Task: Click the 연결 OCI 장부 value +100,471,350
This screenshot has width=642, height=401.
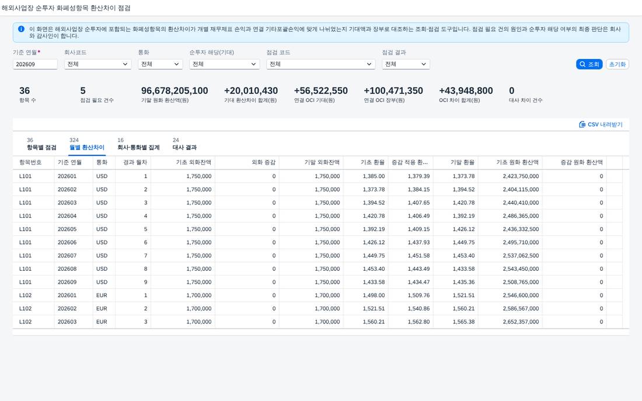Action: pos(393,91)
